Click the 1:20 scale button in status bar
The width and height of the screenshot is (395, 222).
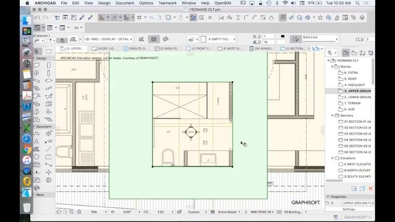160,212
